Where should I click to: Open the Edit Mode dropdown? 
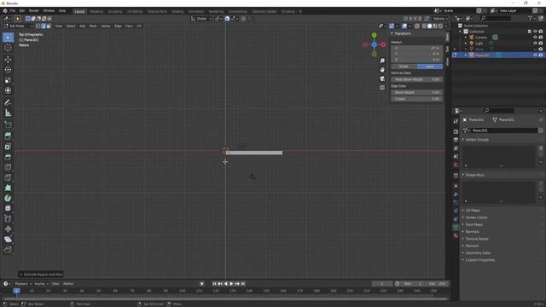pyautogui.click(x=18, y=26)
